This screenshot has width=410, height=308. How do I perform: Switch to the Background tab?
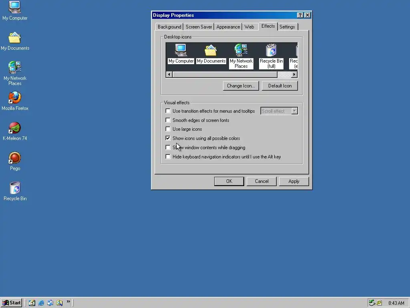[169, 27]
